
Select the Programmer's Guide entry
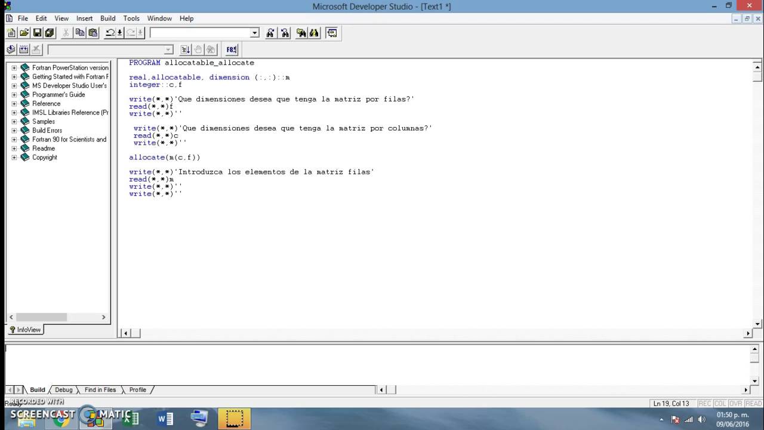coord(58,94)
